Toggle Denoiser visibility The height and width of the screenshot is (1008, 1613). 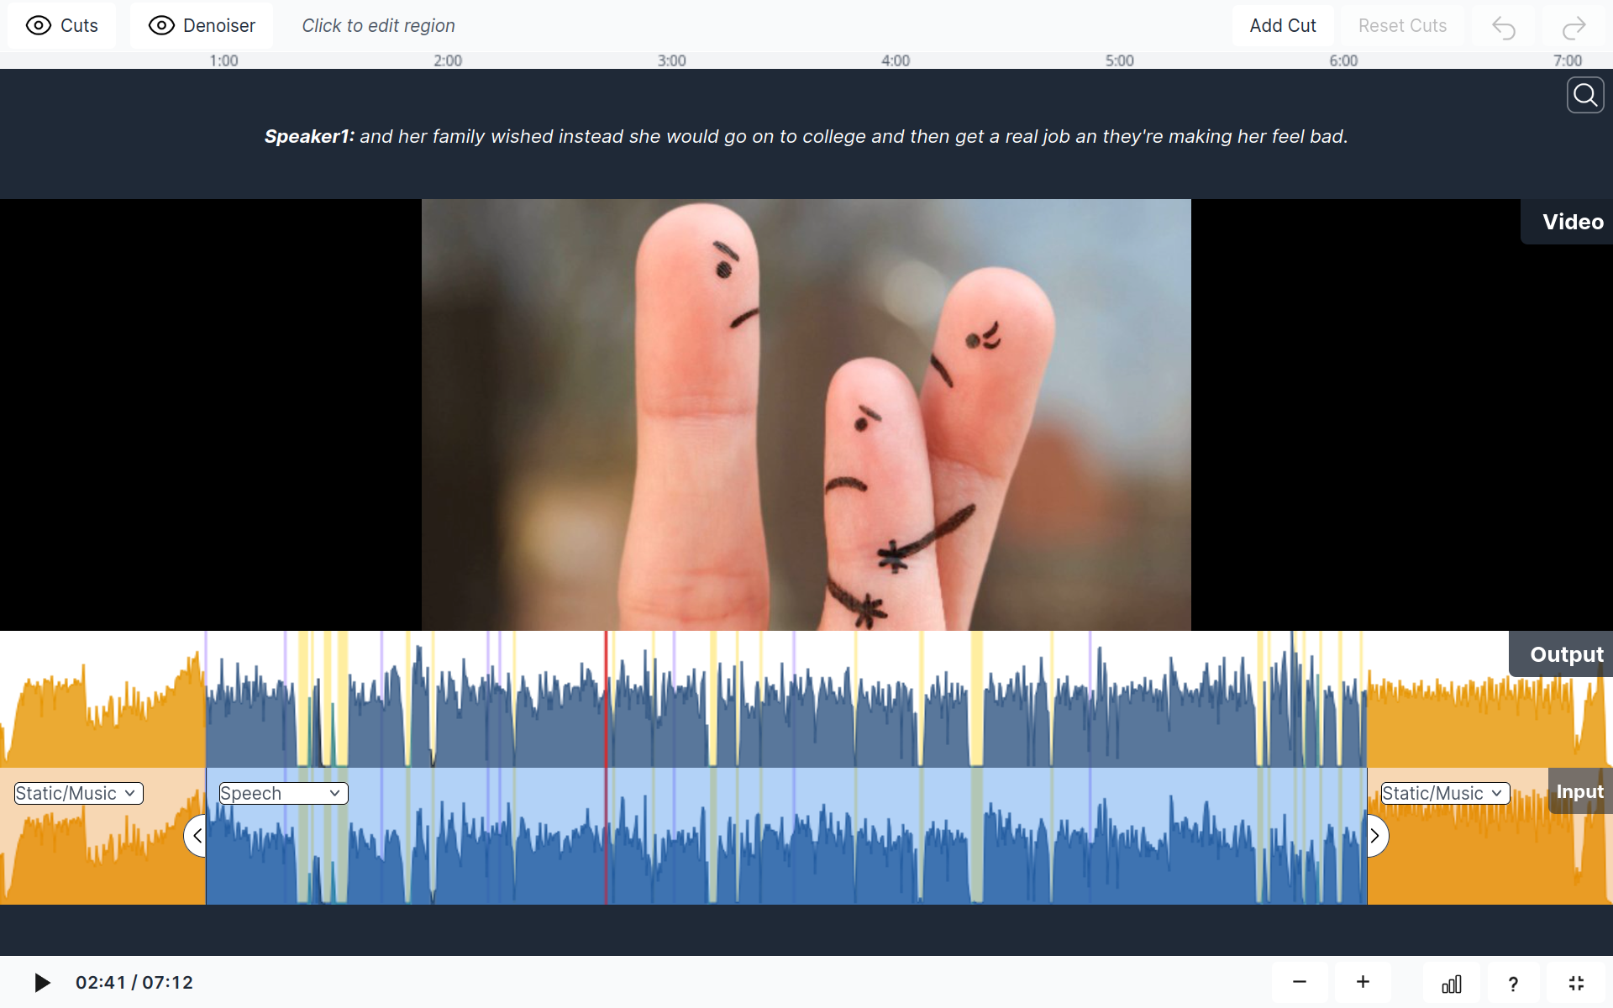click(202, 25)
